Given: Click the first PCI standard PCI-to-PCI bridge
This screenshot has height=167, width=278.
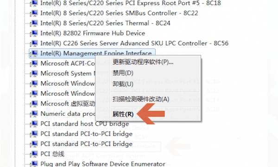Looking at the screenshot, I should 86,134.
